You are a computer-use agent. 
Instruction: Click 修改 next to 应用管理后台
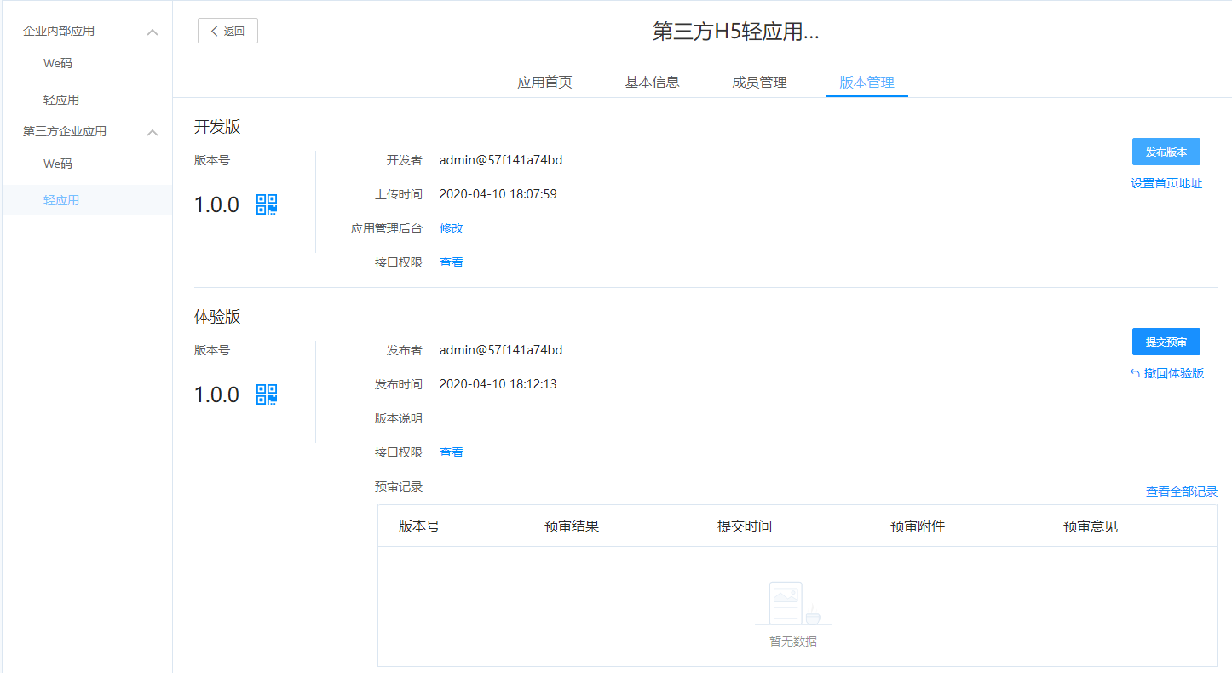(452, 228)
